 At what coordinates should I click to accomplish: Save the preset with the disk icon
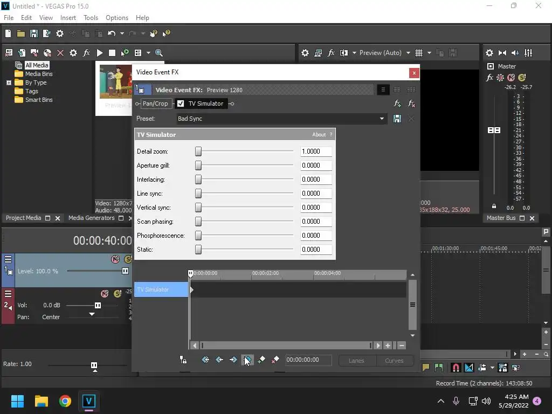coord(397,119)
